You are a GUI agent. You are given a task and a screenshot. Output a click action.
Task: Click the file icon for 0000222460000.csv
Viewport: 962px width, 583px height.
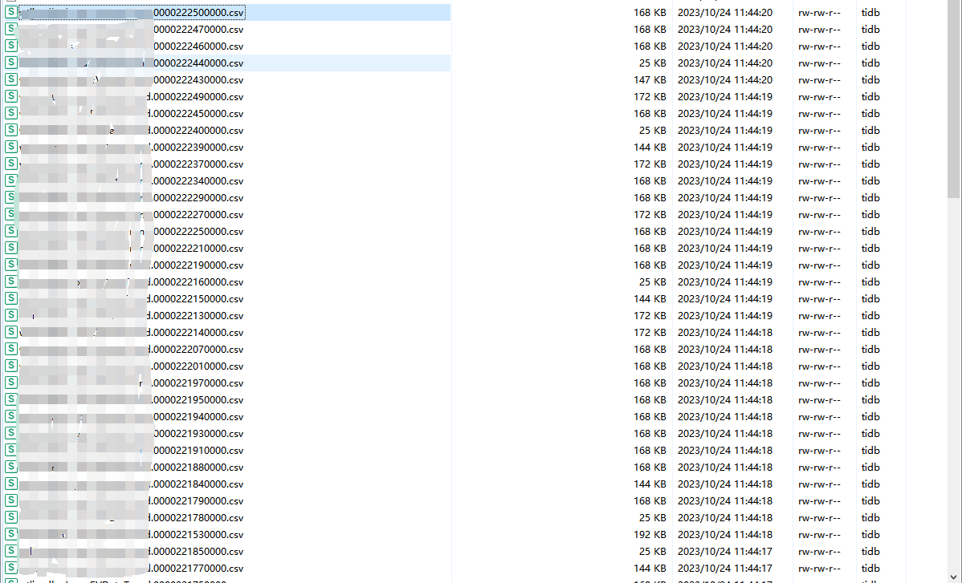click(x=11, y=46)
